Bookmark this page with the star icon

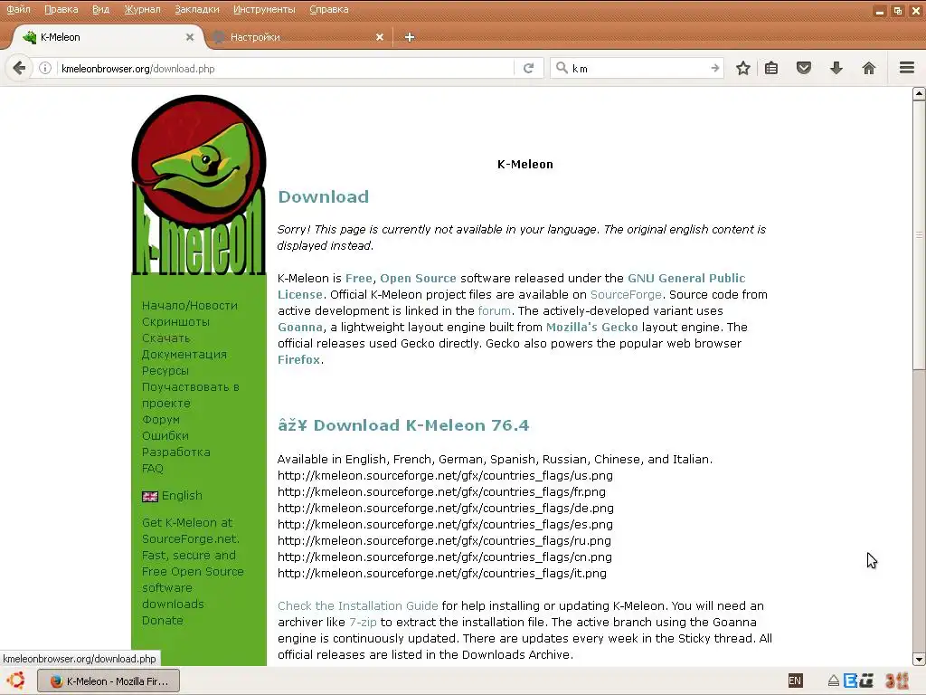(743, 69)
